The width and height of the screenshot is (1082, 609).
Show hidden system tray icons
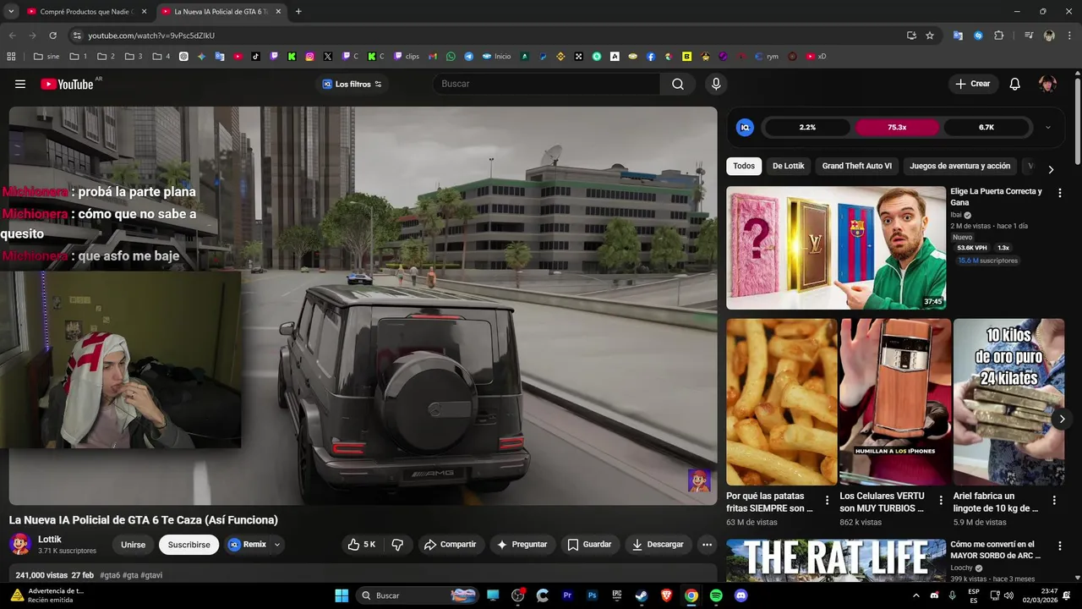[915, 595]
